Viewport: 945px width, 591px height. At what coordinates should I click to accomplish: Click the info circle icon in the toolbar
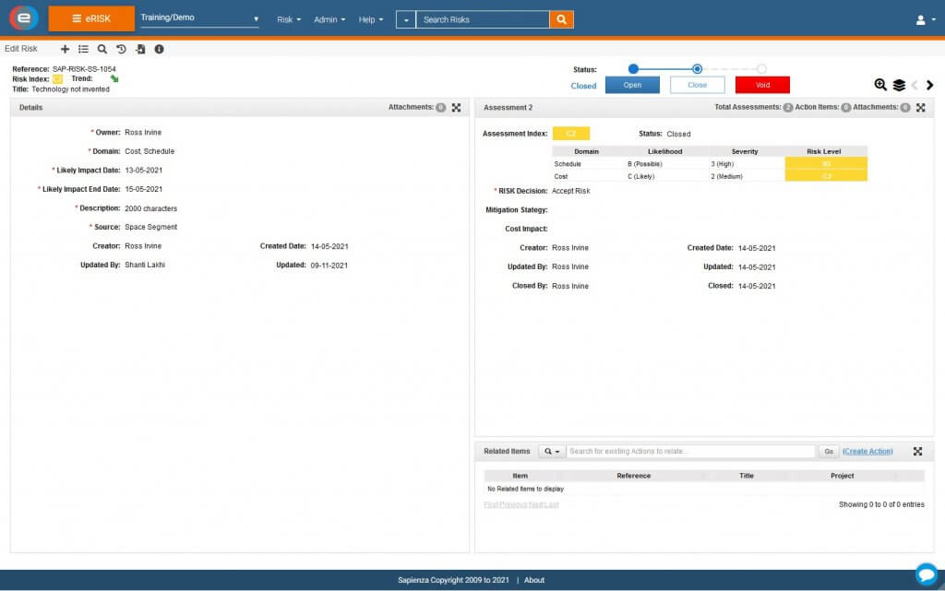click(x=159, y=49)
